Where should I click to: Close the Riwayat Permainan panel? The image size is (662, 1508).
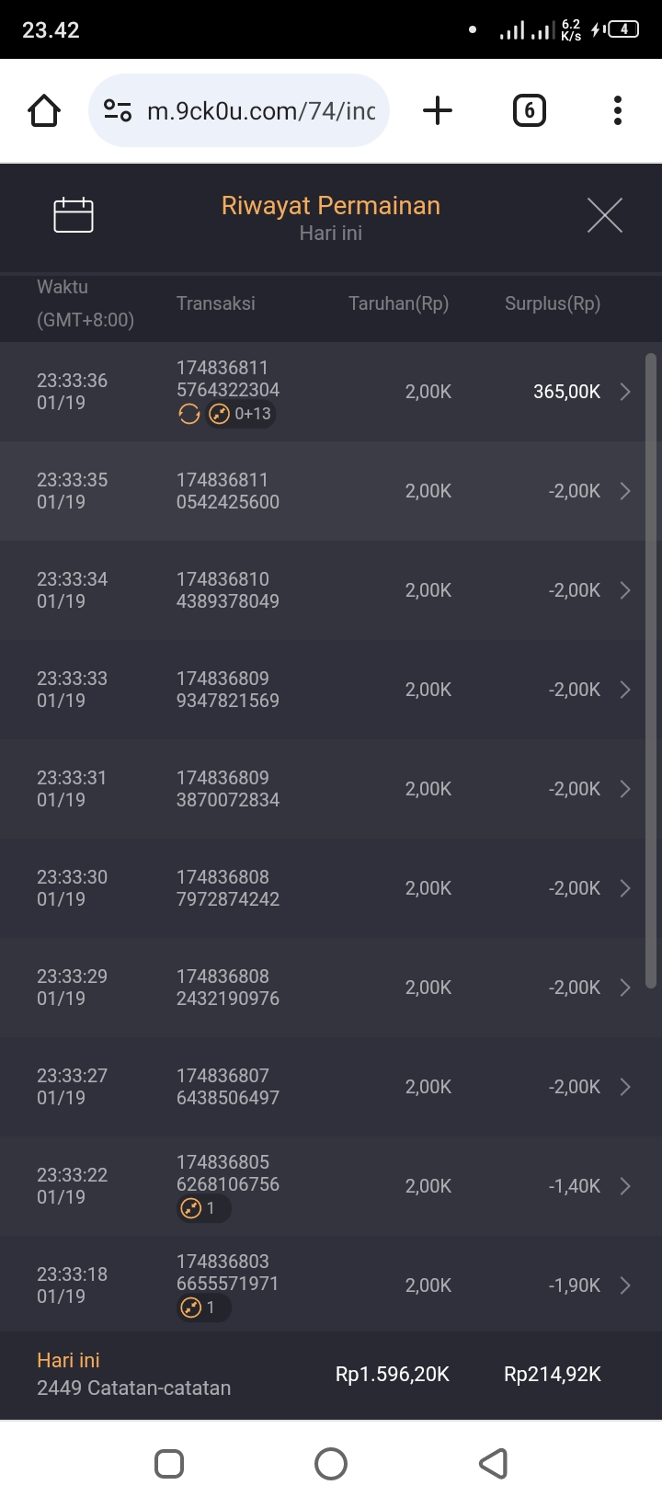[x=604, y=215]
